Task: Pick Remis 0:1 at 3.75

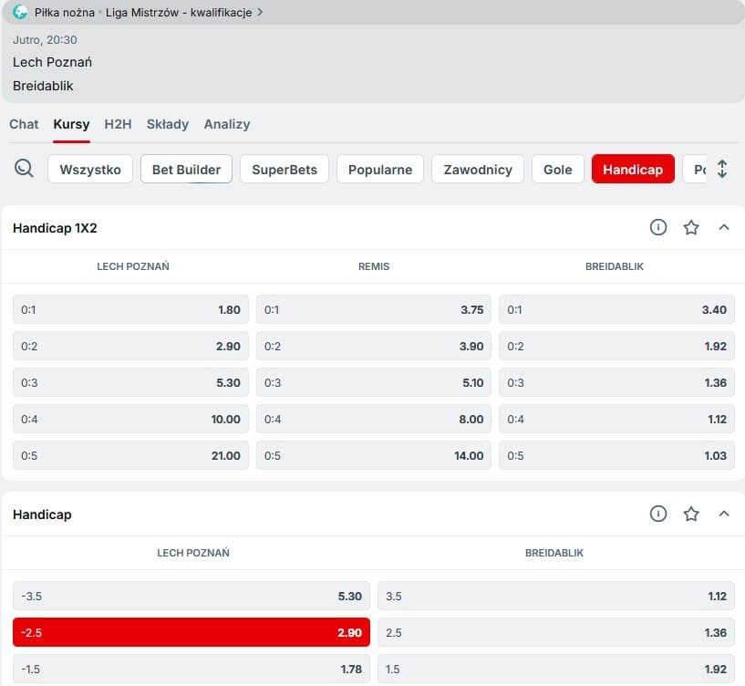Action: (x=374, y=309)
